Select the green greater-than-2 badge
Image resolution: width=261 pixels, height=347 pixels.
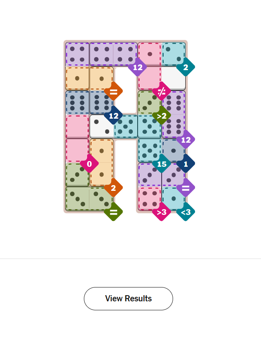[161, 115]
